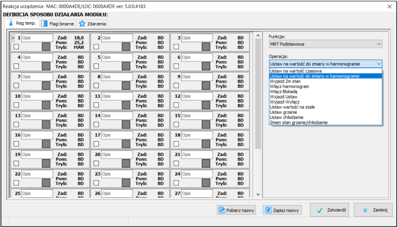Click the Opis field of regulator 24
Viewport: 398px width, 228px height.
click(x=197, y=174)
